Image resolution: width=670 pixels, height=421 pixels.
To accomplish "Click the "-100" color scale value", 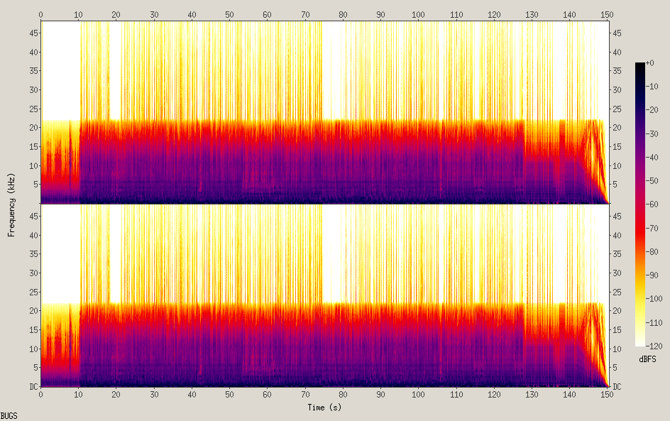I will 654,299.
